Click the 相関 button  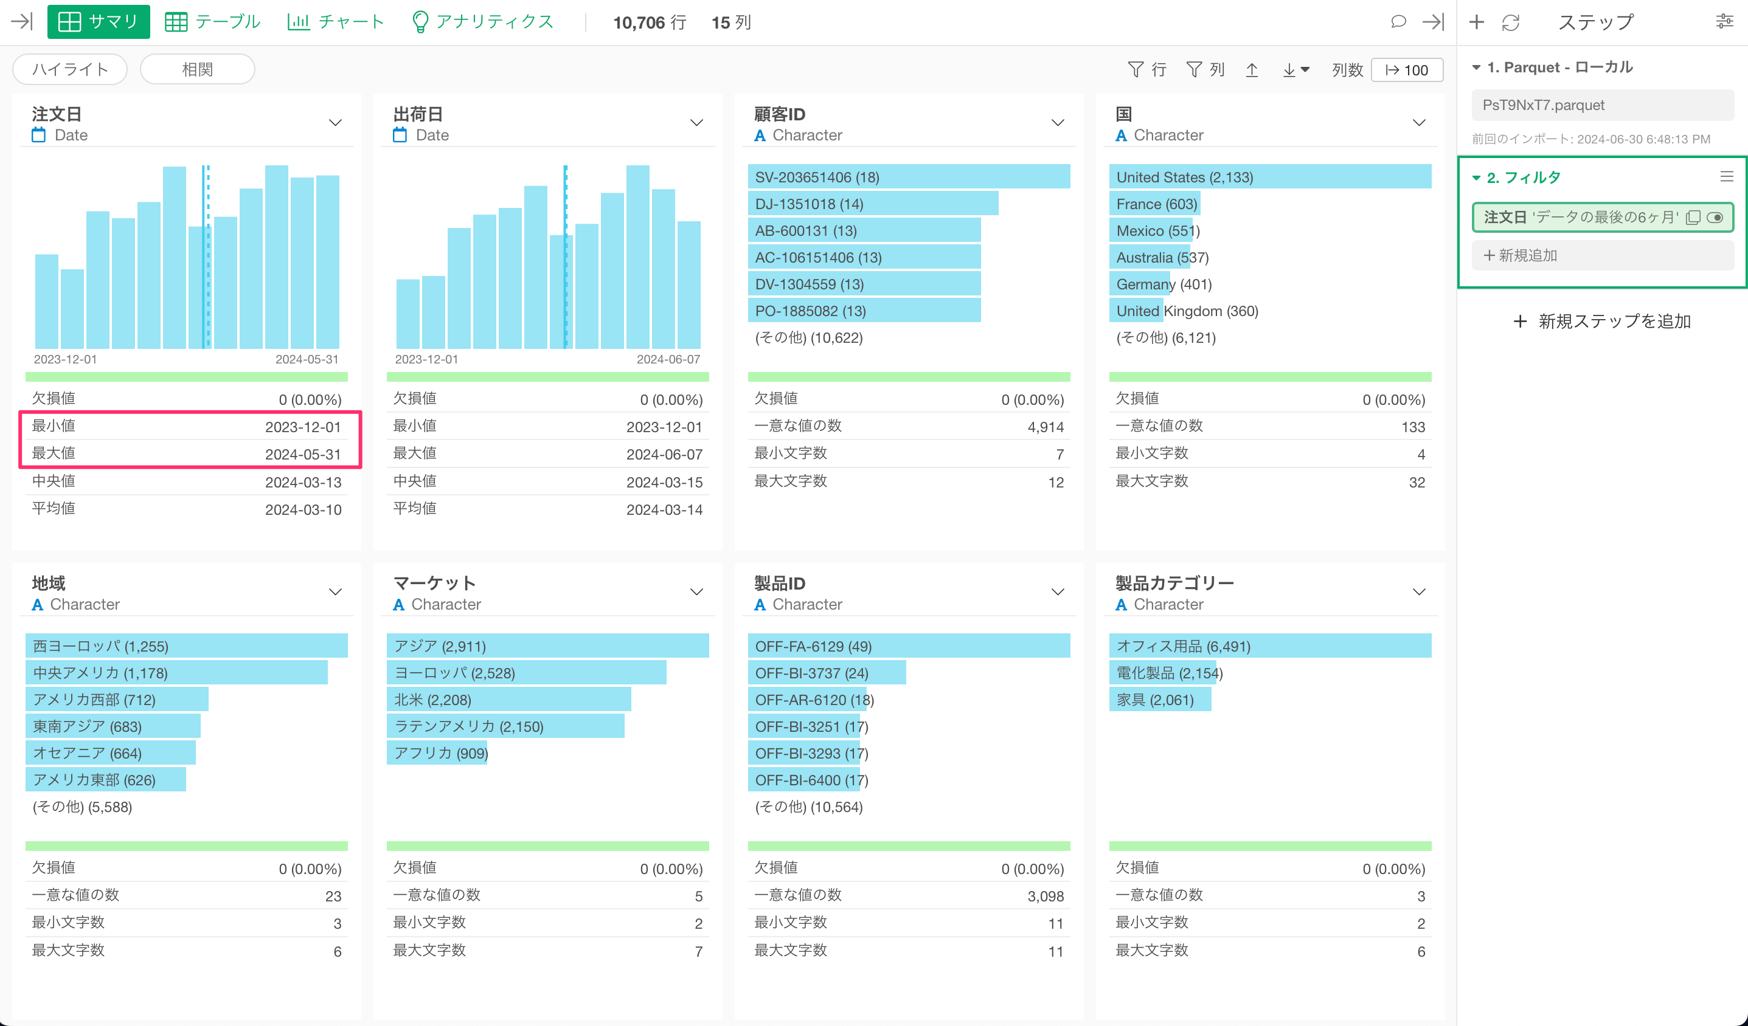(198, 69)
